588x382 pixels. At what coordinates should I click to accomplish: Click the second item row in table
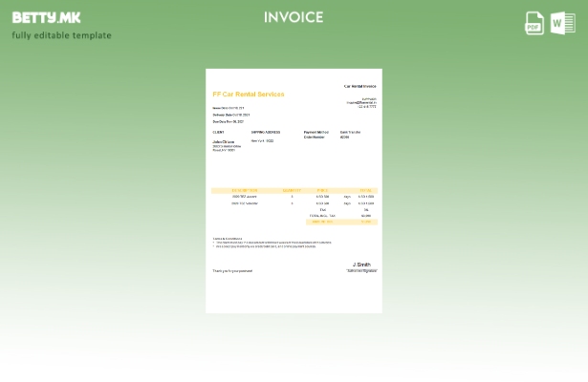point(294,203)
